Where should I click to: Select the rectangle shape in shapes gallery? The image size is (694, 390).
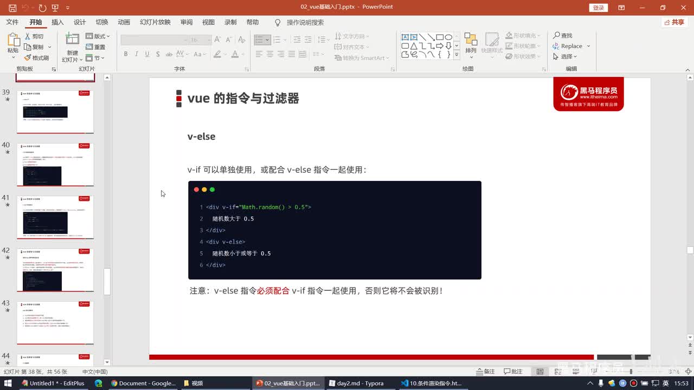[x=440, y=37]
